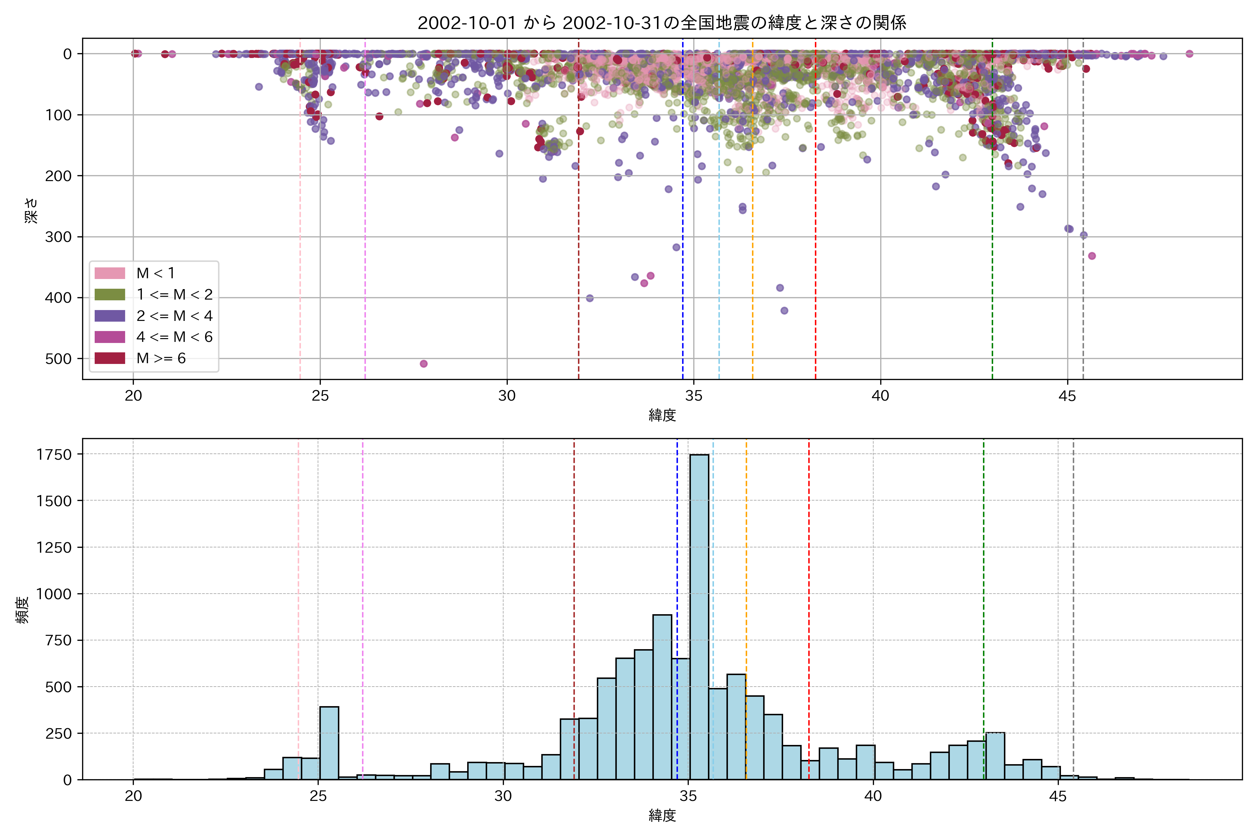The image size is (1258, 839).
Task: Click the chart title text at top
Action: 661,23
